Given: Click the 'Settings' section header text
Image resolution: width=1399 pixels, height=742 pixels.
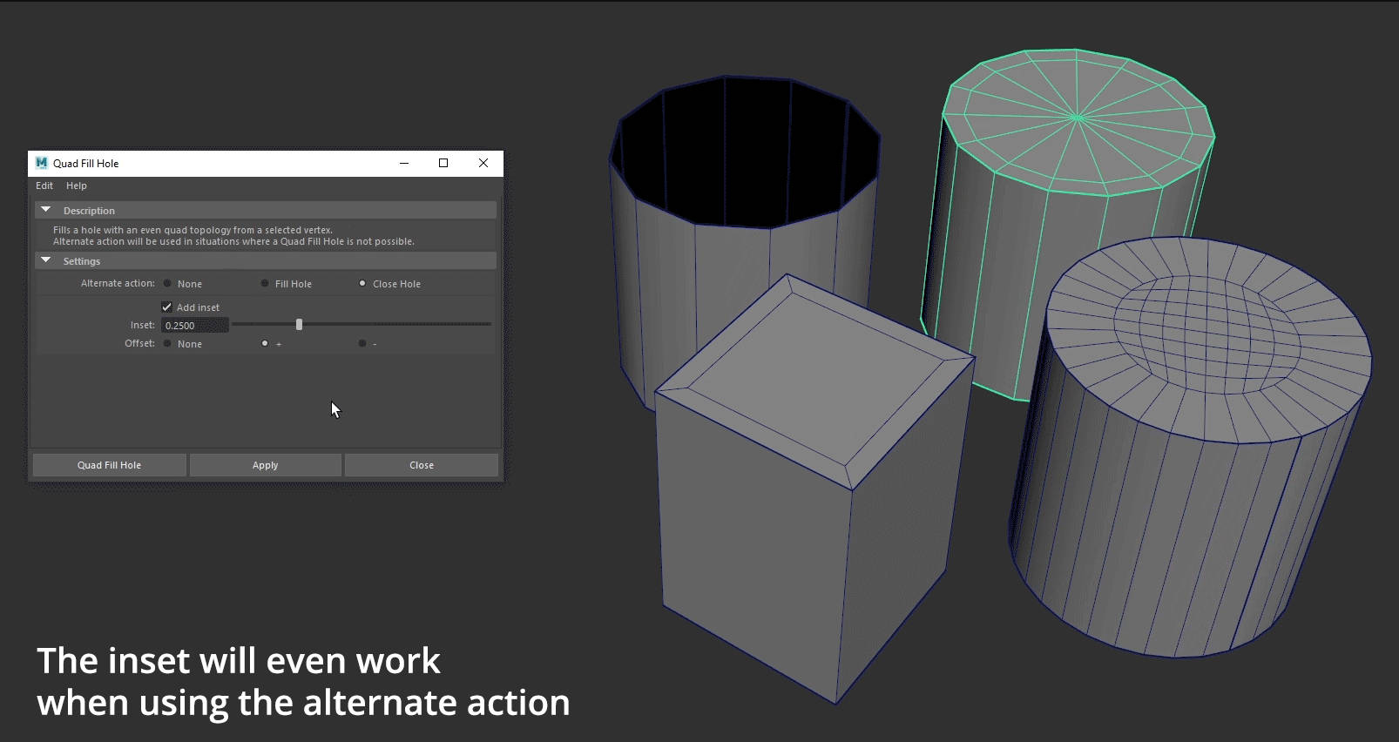Looking at the screenshot, I should 82,261.
